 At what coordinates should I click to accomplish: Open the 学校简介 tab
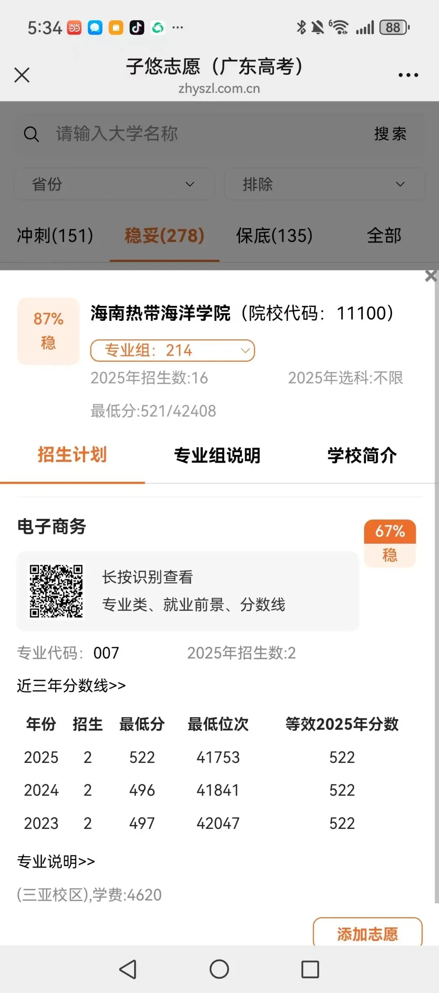point(362,455)
